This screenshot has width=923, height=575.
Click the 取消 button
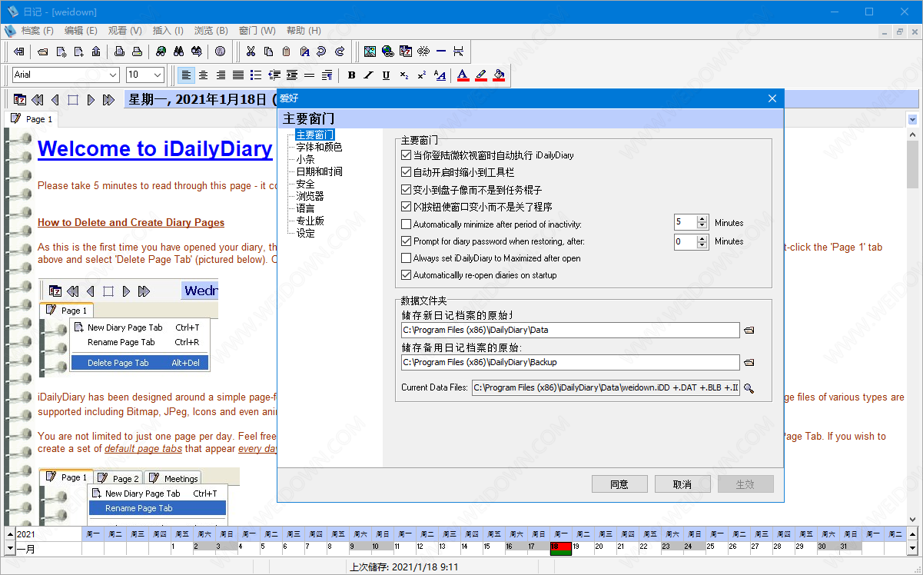coord(682,484)
